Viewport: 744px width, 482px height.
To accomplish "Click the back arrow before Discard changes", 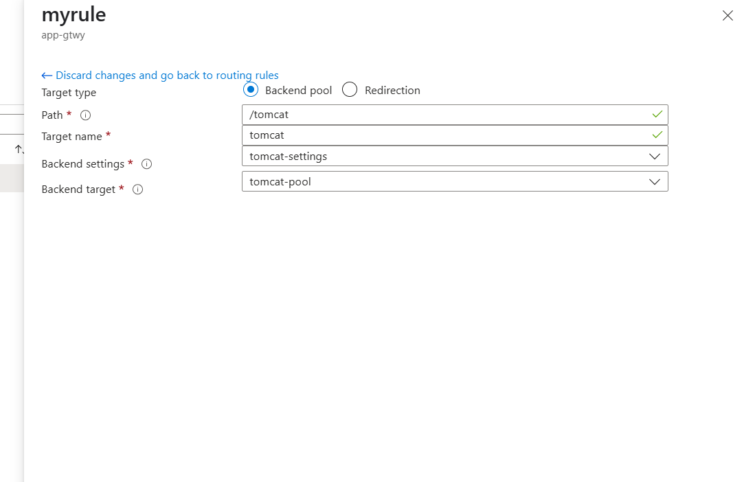I will click(47, 76).
